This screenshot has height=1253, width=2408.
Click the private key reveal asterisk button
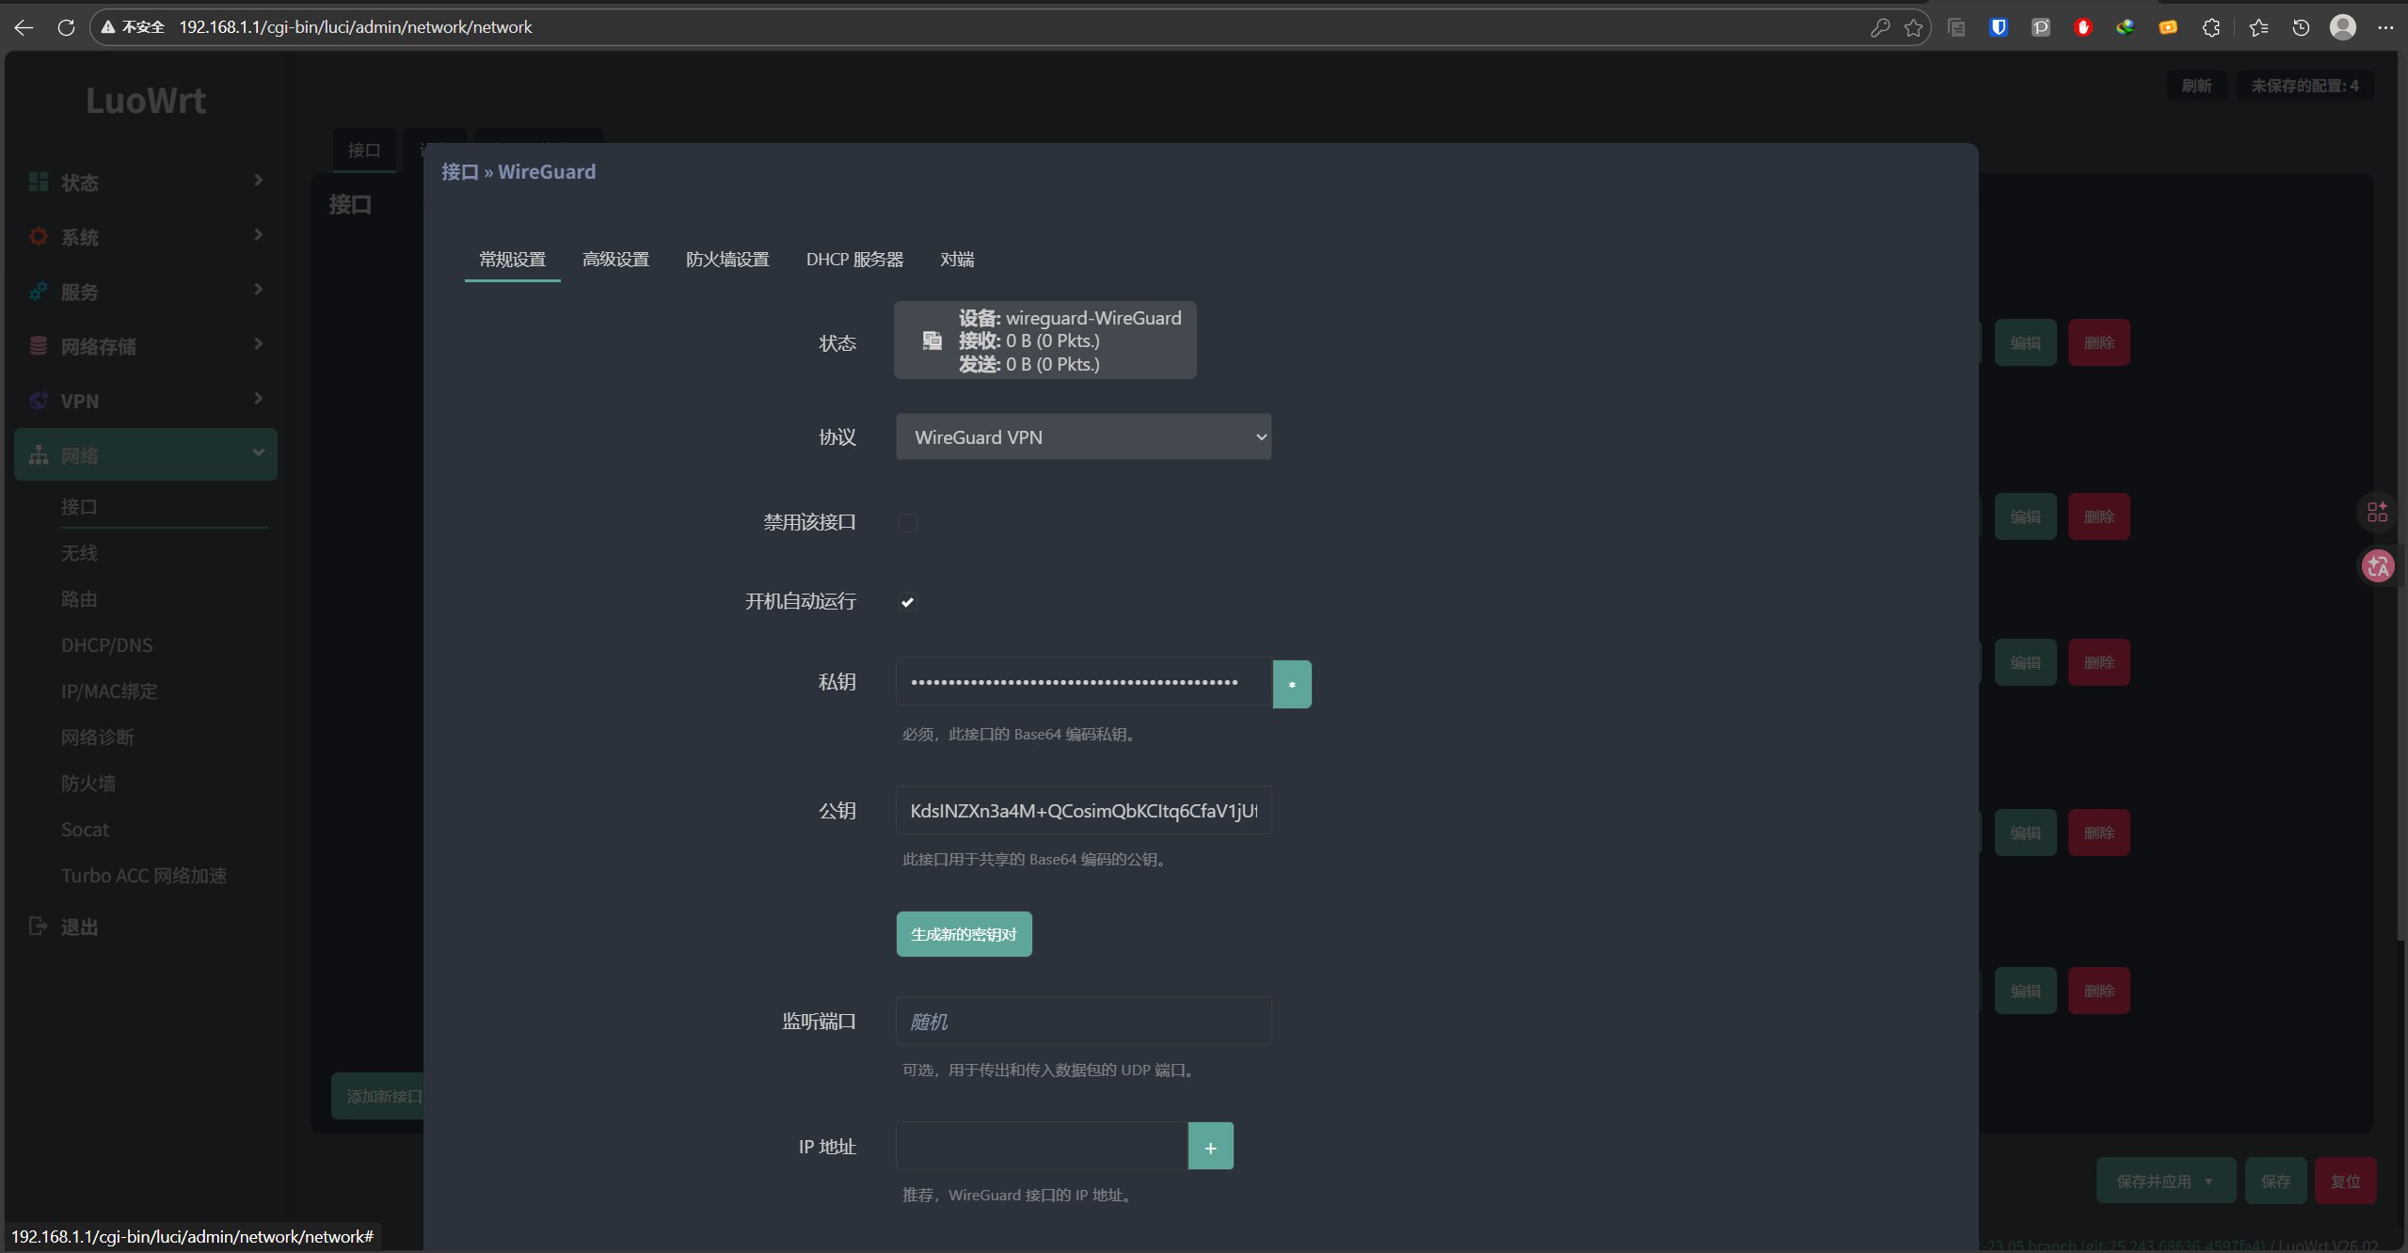coord(1291,684)
